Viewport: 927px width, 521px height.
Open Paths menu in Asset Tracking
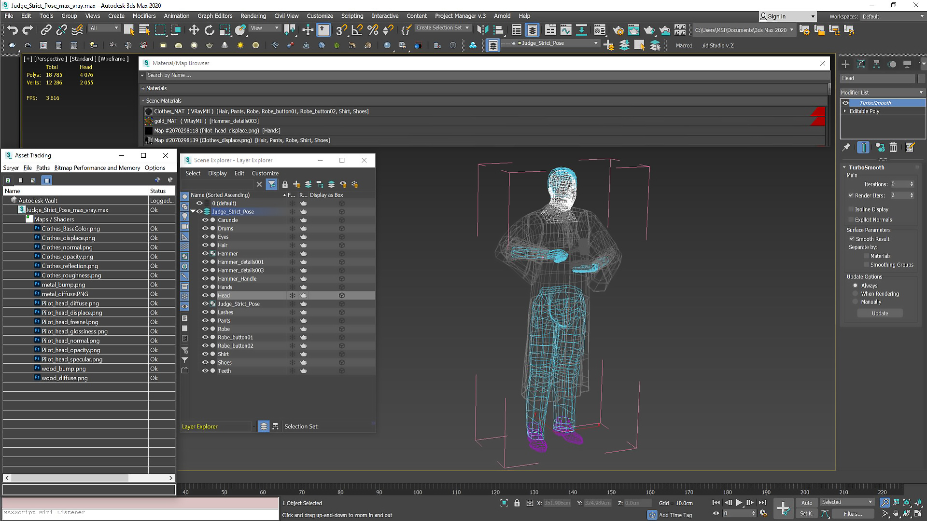tap(43, 168)
